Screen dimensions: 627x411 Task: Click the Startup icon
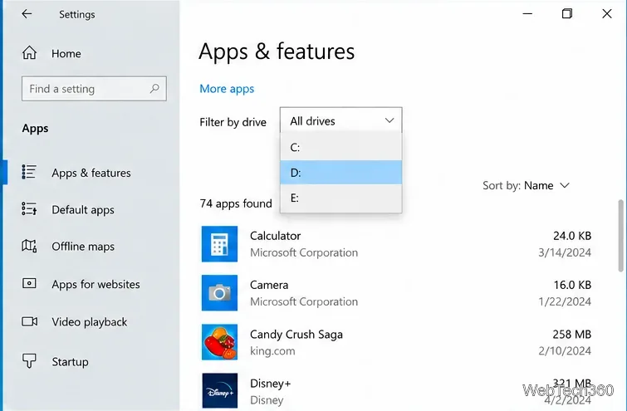(x=29, y=360)
